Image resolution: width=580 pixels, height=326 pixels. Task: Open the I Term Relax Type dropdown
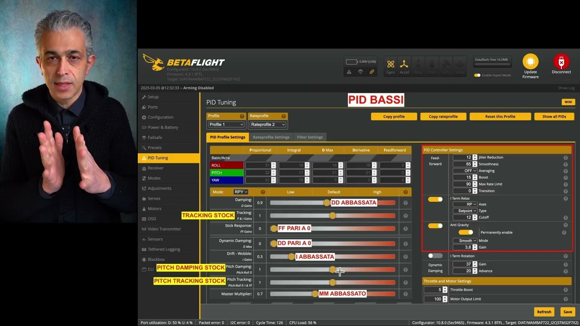point(465,211)
